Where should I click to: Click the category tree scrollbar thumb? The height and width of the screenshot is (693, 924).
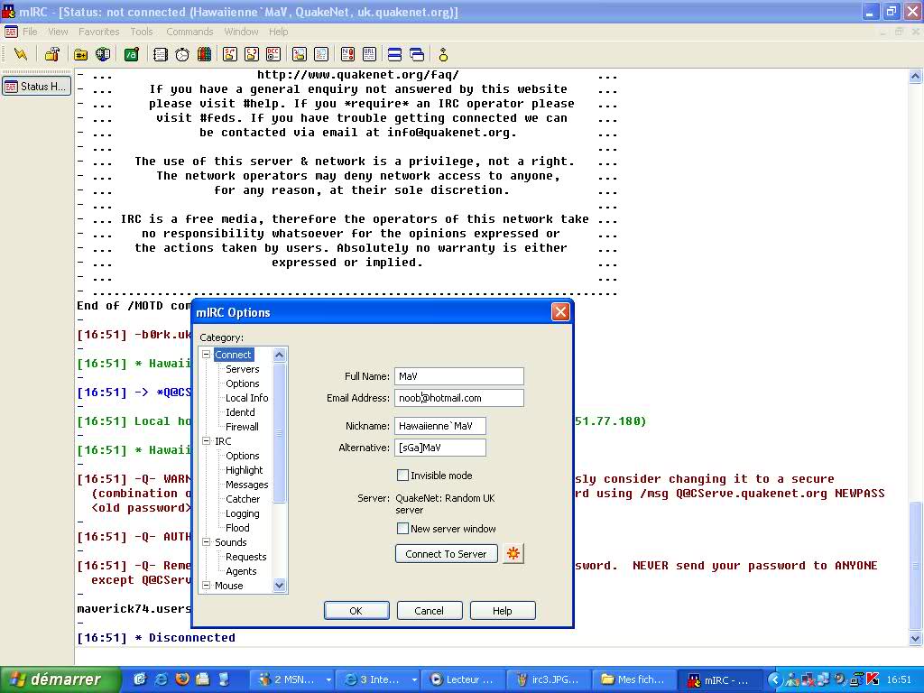click(280, 433)
